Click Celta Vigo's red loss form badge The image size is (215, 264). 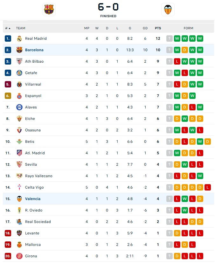[207, 187]
